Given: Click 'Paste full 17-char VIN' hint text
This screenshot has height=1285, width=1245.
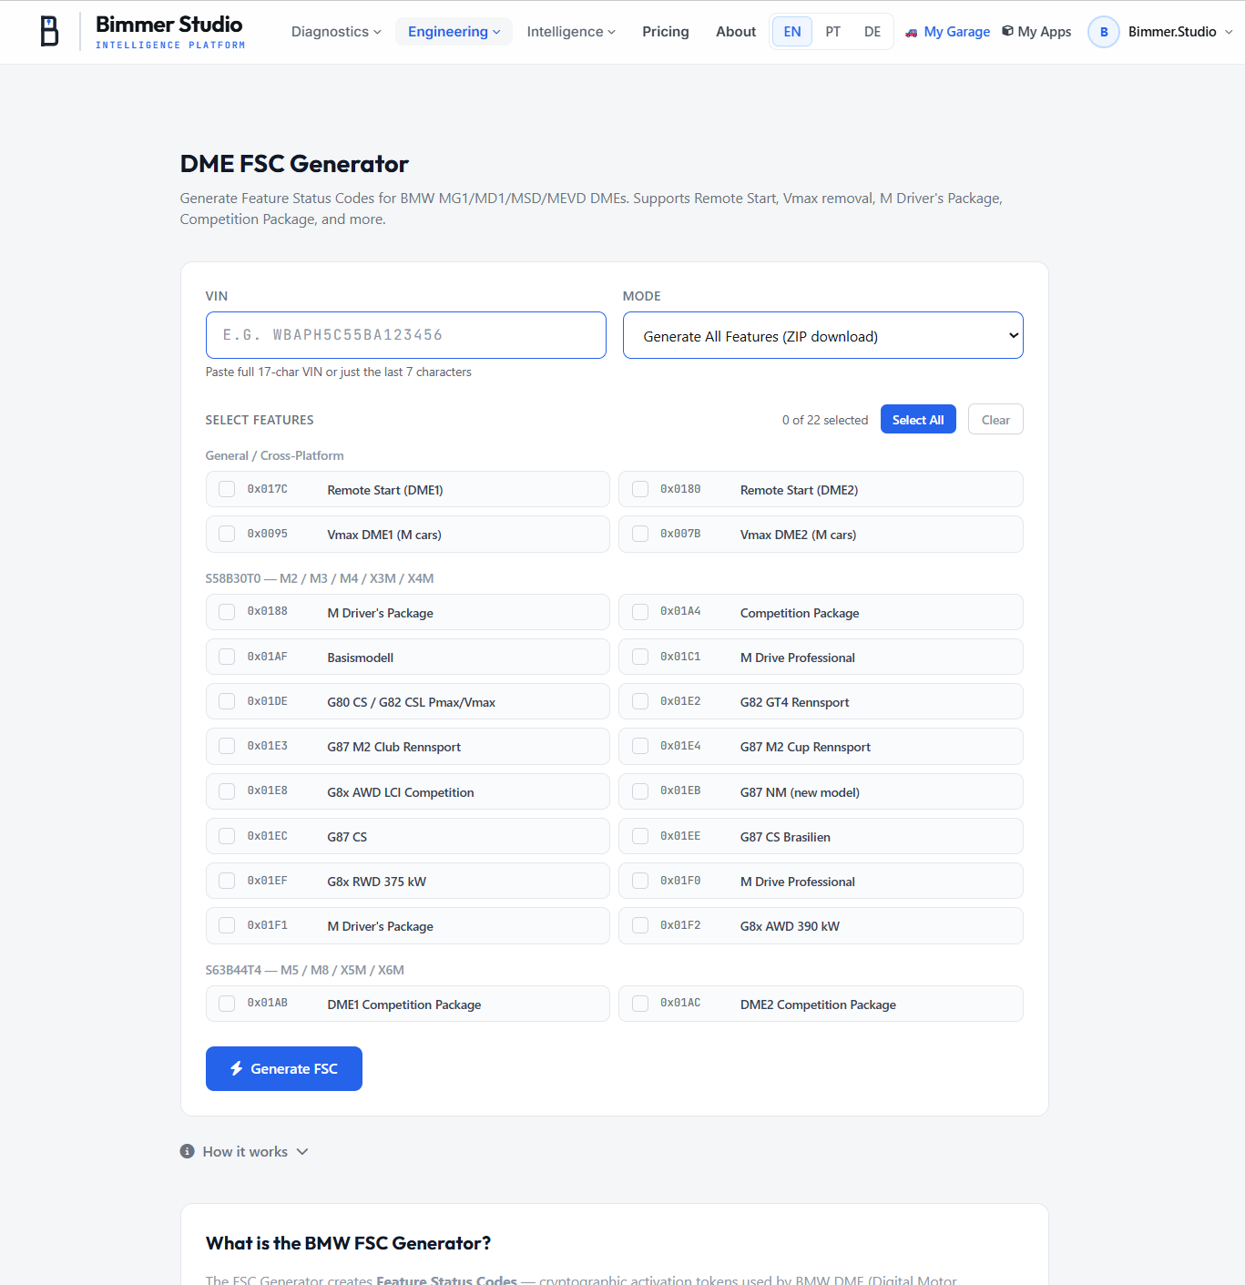Looking at the screenshot, I should [339, 372].
